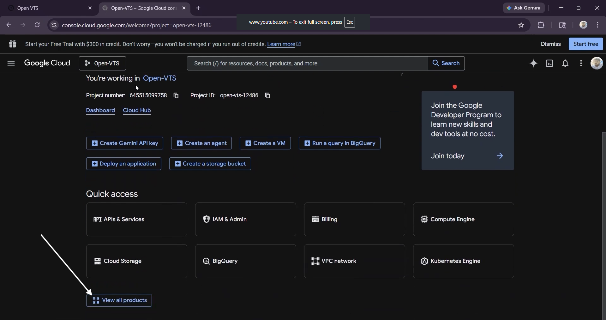Open the Kubernetes Engine quick access card
The image size is (606, 320).
tap(464, 261)
